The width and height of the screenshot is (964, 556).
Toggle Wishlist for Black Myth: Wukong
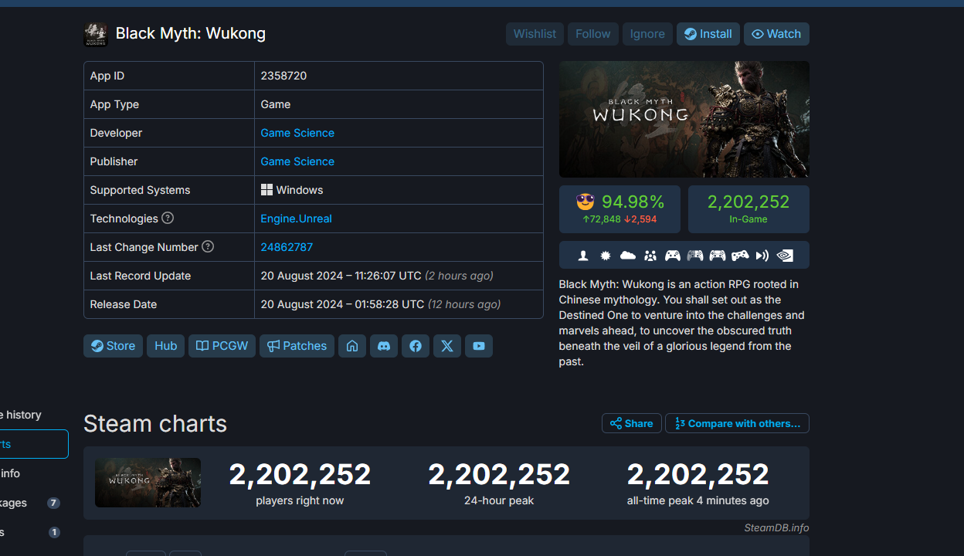tap(535, 34)
